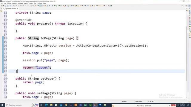The width and height of the screenshot is (191, 107).
Task: Collapse the toPage method at line 18
Action: tap(8, 38)
